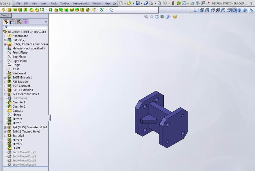Open the Insert menu

coord(44,3)
